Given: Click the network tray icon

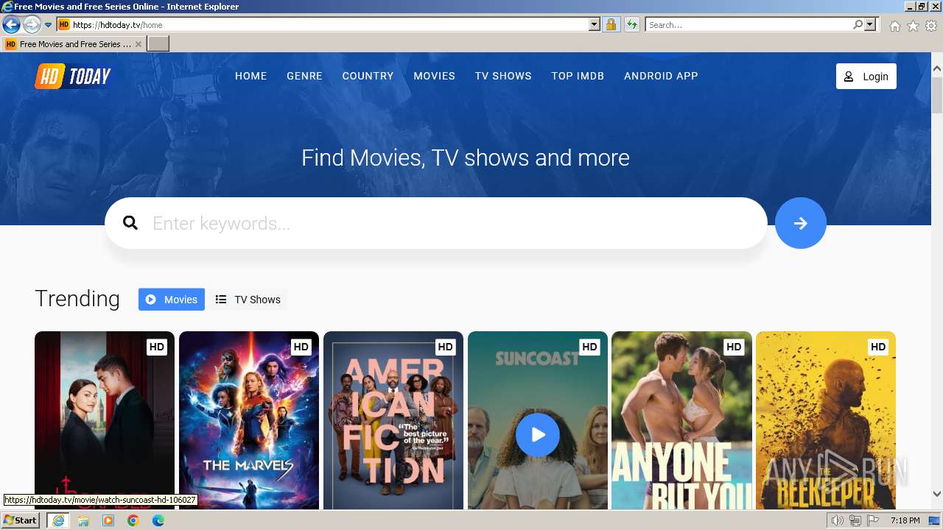Looking at the screenshot, I should (x=855, y=520).
